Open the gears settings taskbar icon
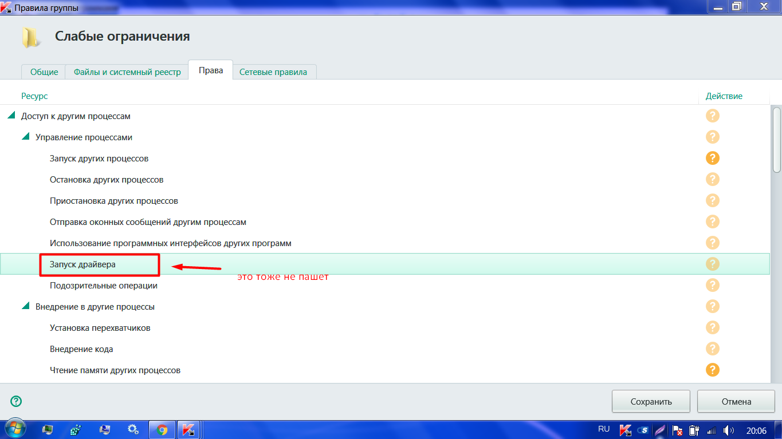782x439 pixels. pos(133,429)
